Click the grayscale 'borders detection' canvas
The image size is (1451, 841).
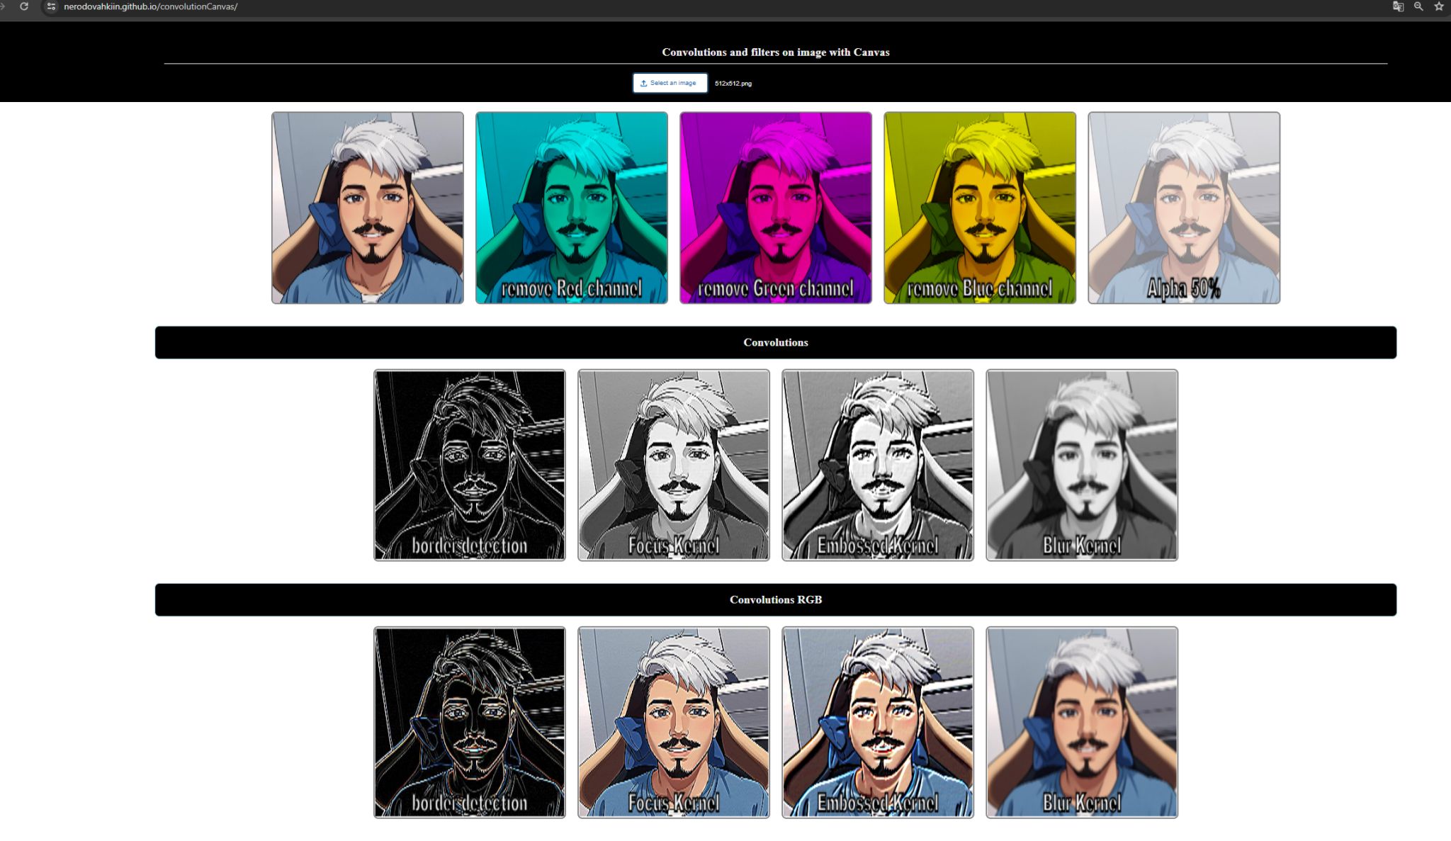pos(470,465)
